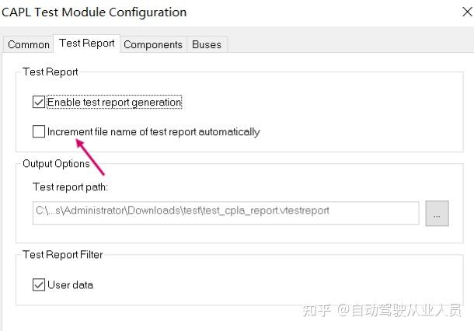The width and height of the screenshot is (474, 331).
Task: Click the "User data" label text
Action: 71,285
